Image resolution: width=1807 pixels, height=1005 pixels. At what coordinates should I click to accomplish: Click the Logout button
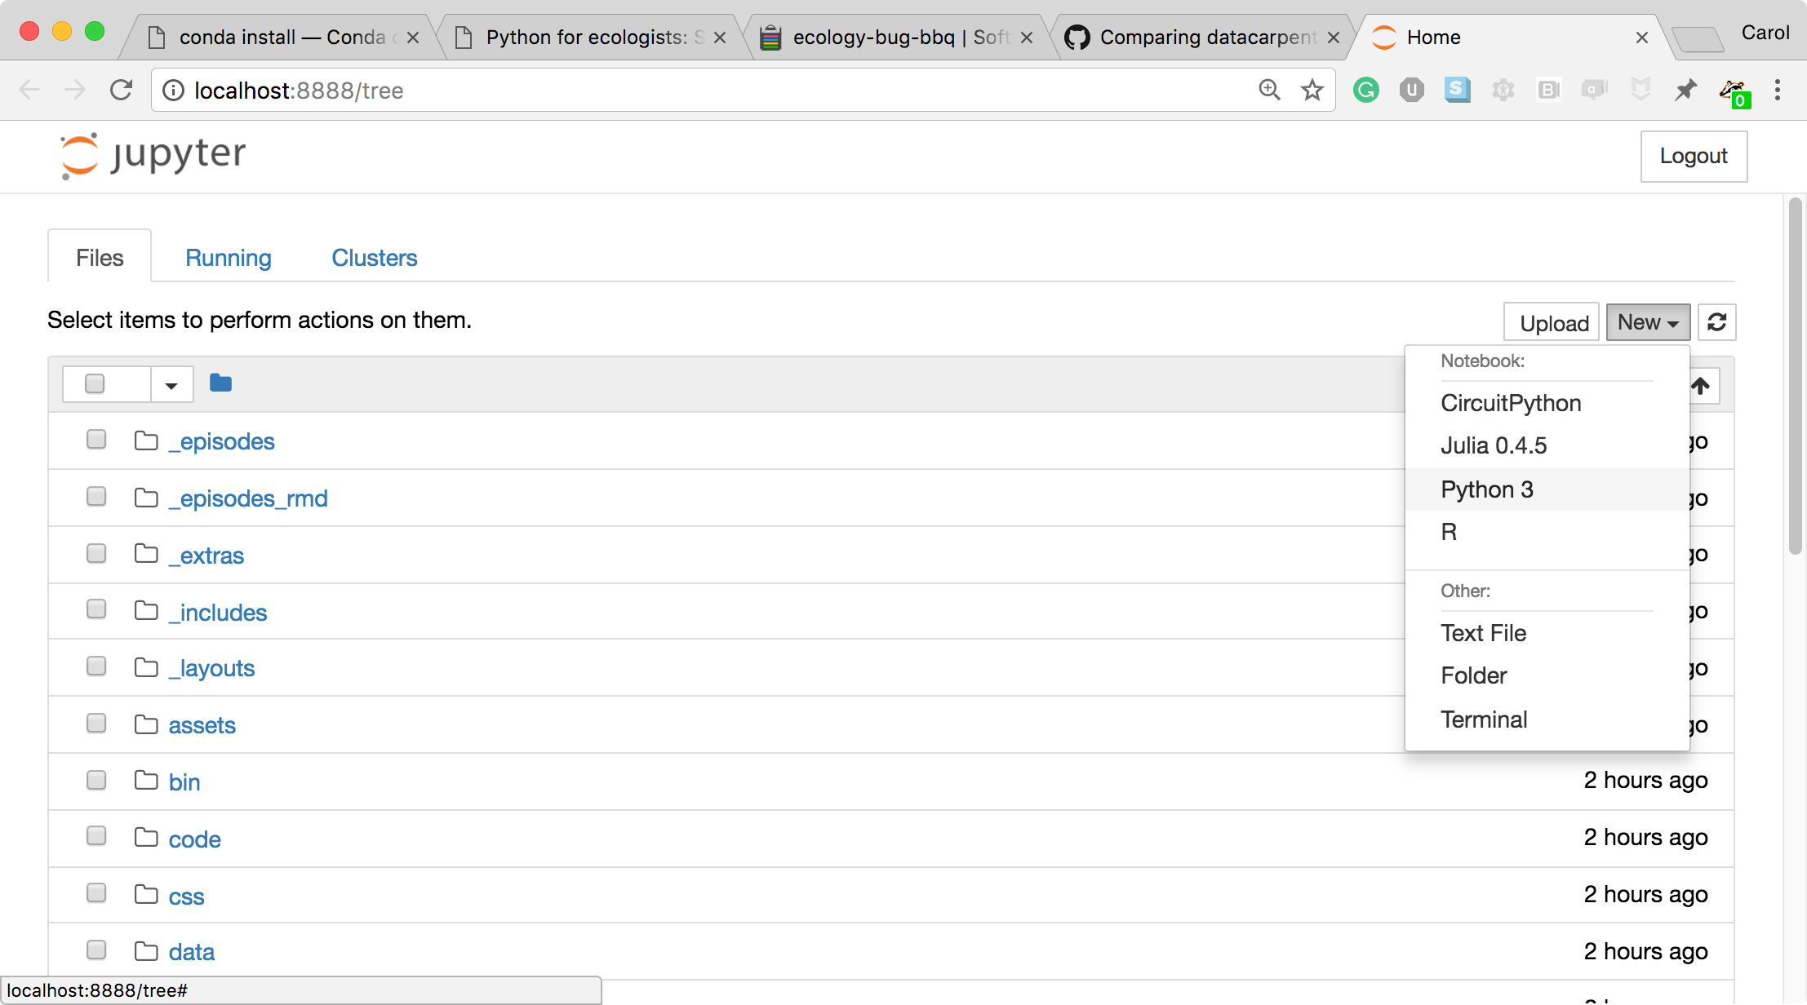click(1696, 155)
